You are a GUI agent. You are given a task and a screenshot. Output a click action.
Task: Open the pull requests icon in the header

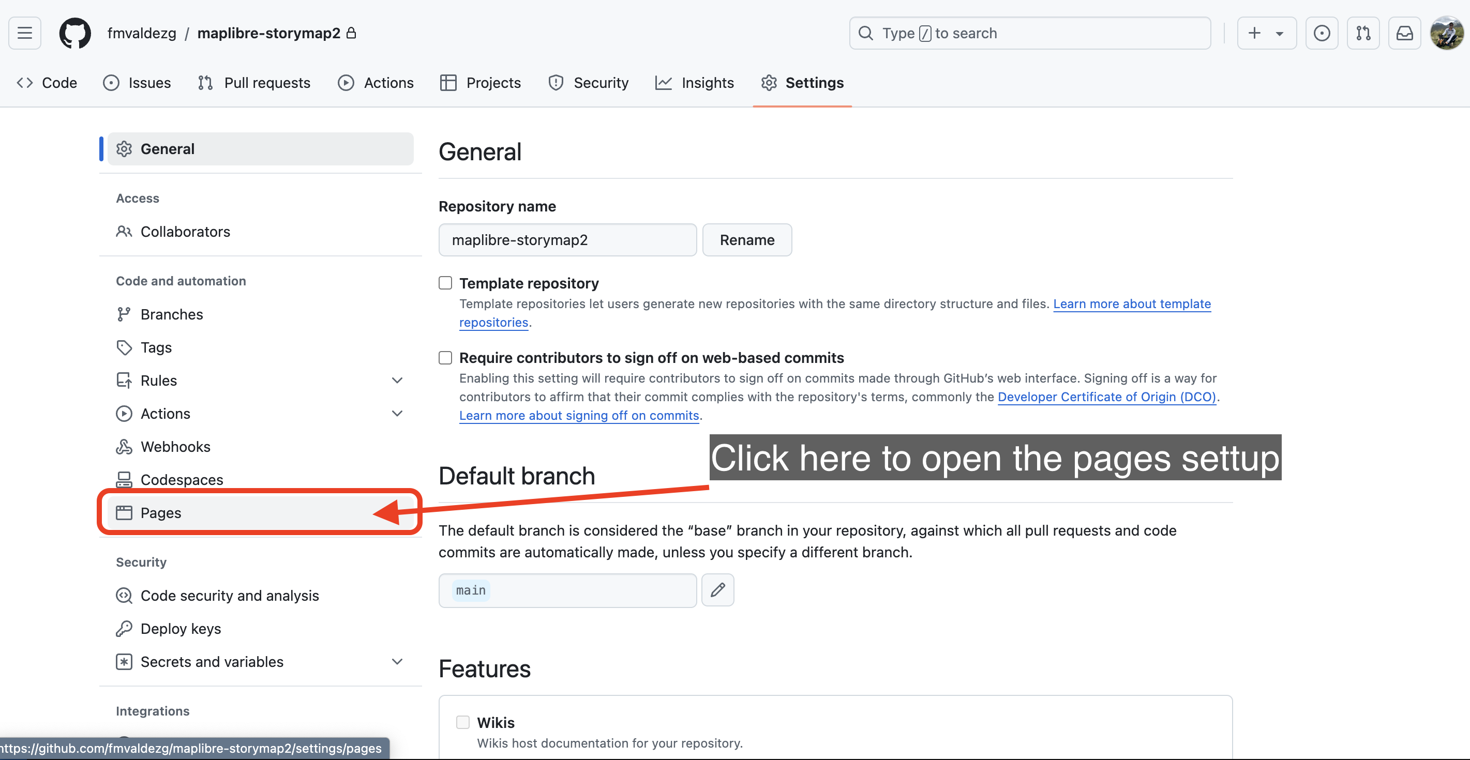pos(1363,33)
